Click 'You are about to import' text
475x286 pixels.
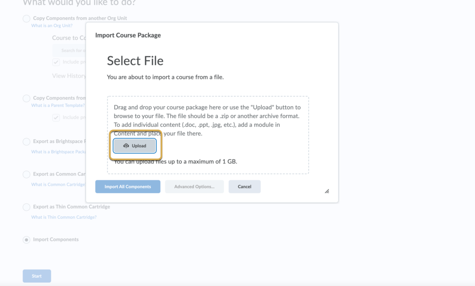coord(166,77)
